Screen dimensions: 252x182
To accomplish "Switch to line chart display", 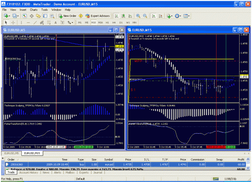I will [x=130, y=16].
